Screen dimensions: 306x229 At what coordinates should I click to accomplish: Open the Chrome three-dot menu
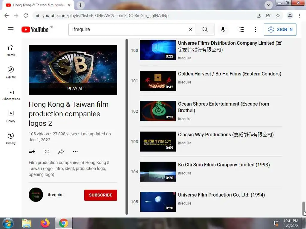[299, 16]
